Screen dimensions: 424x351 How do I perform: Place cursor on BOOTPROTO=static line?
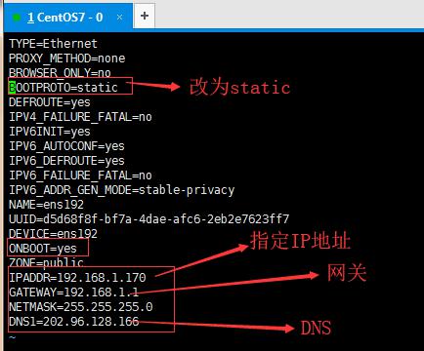point(64,88)
